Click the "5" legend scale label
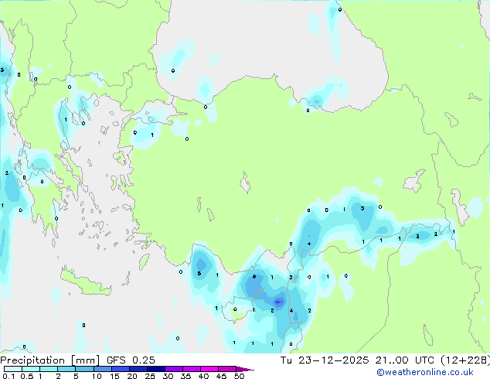The width and height of the screenshot is (490, 379). (x=76, y=376)
